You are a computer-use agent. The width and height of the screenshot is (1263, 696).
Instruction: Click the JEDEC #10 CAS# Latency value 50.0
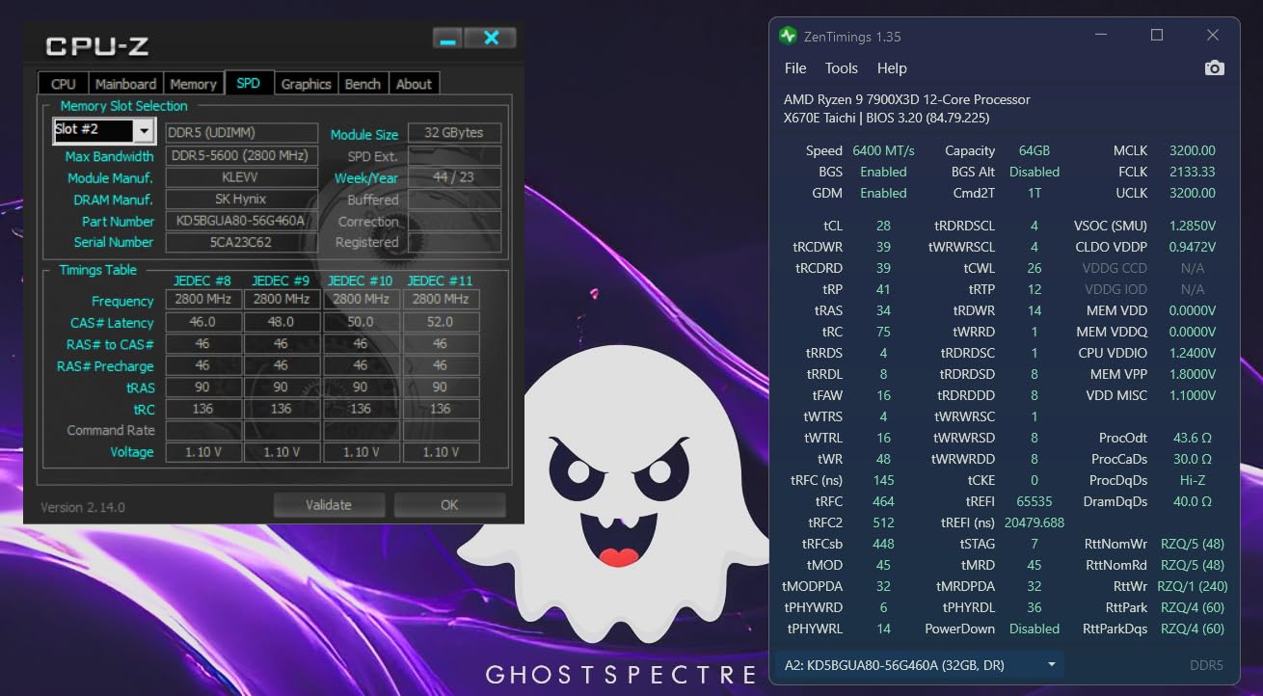coord(361,323)
